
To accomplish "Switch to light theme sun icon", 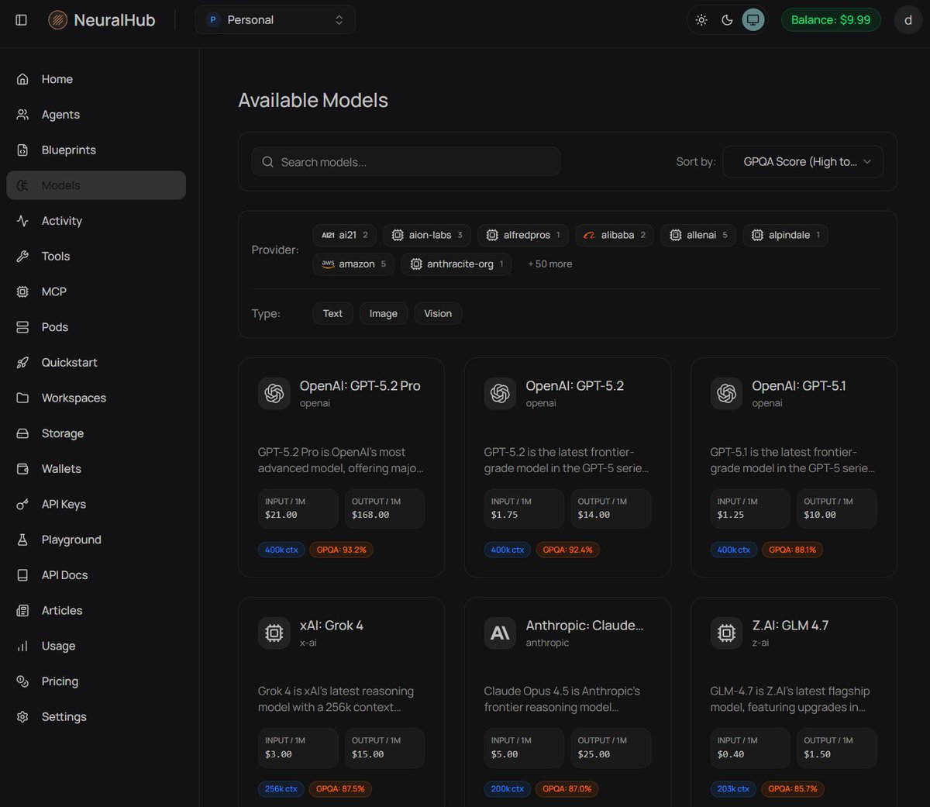I will pos(701,20).
